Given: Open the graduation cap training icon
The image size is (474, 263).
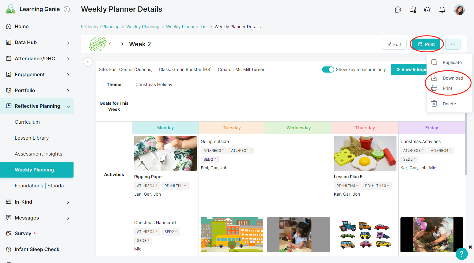Looking at the screenshot, I should tap(427, 9).
